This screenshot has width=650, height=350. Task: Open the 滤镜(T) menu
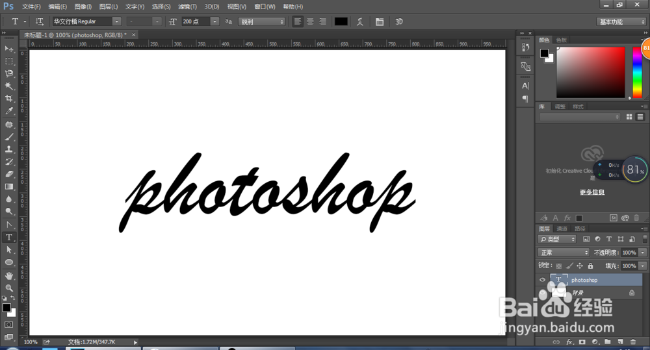(187, 6)
